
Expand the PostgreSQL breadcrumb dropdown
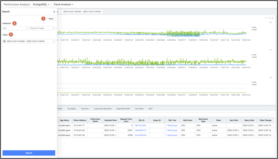(x=41, y=4)
